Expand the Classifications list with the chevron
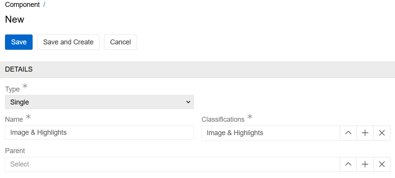The image size is (395, 178). pos(348,133)
